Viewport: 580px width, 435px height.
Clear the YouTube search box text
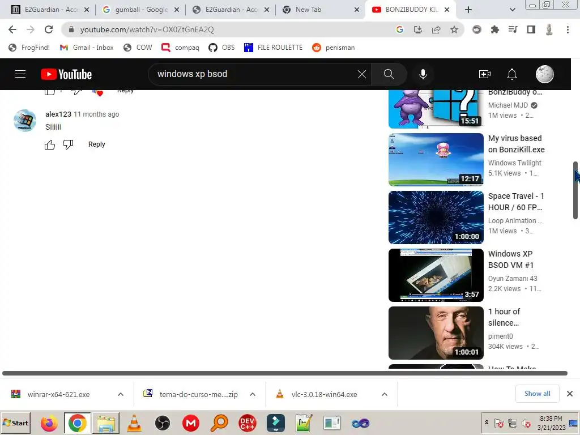click(362, 74)
